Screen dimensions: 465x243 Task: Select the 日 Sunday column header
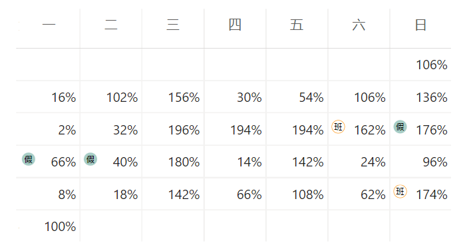pos(420,25)
